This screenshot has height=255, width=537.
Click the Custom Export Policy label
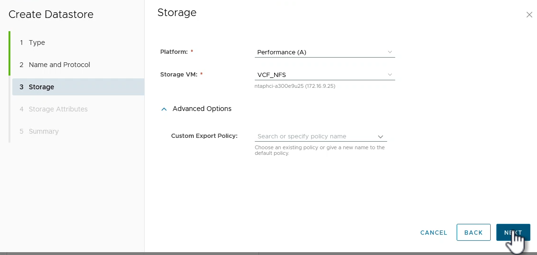point(204,136)
